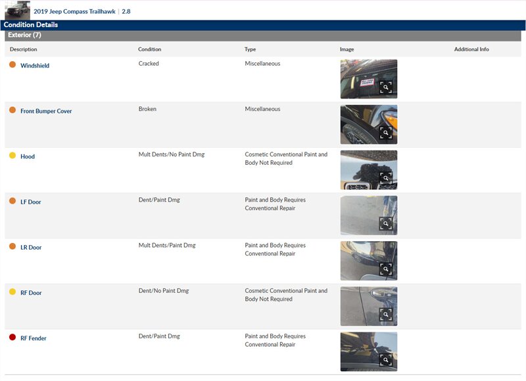Collapse the Condition Details header bar
The height and width of the screenshot is (381, 526).
click(31, 25)
